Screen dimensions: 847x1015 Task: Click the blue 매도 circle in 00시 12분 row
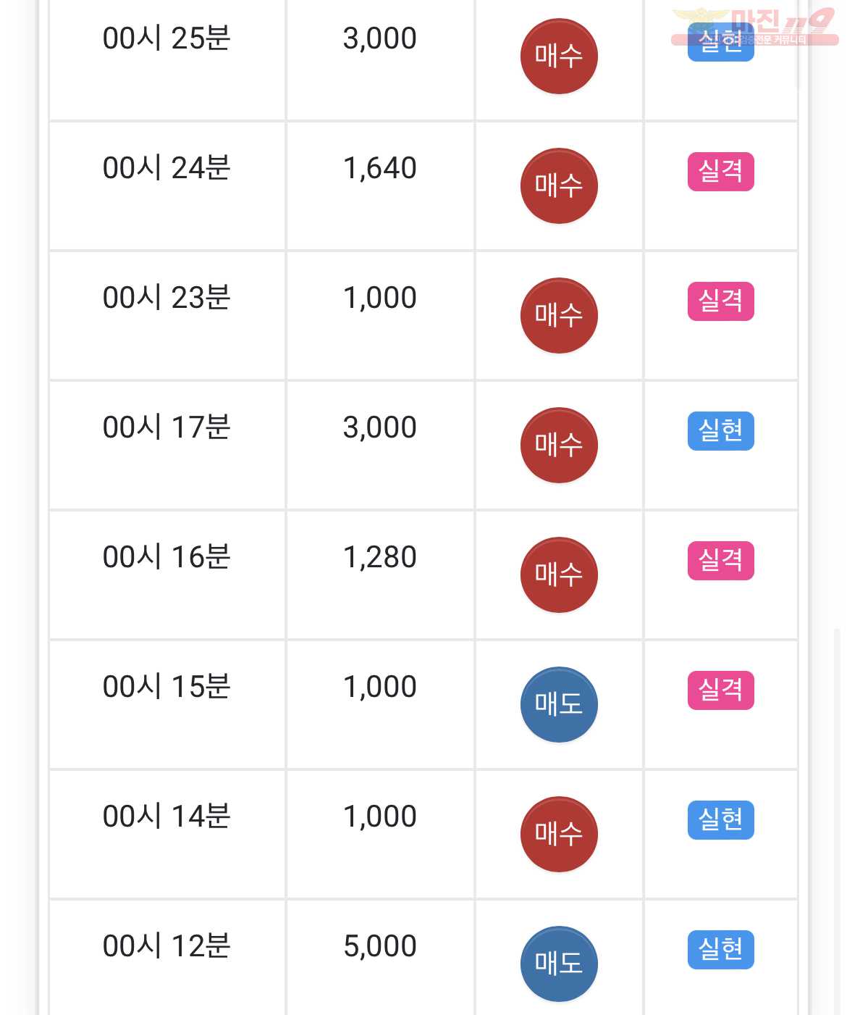[559, 964]
